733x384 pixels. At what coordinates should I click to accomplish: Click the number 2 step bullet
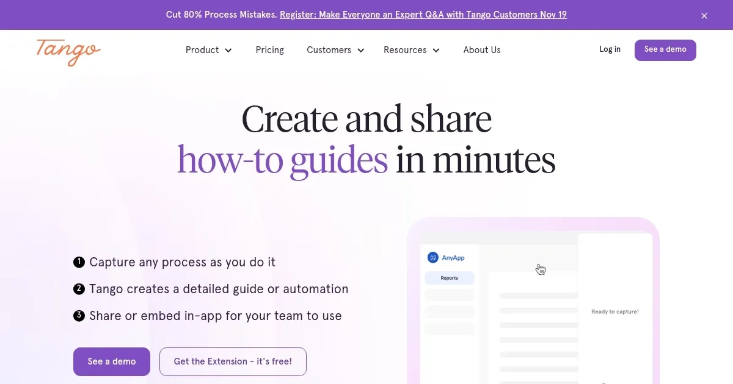tap(79, 289)
